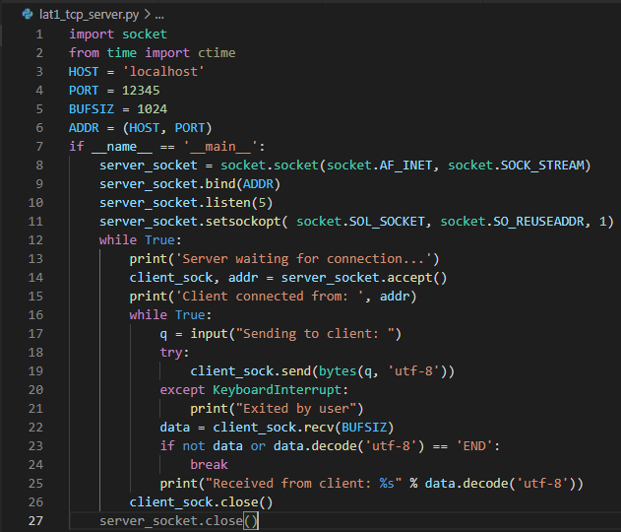Click AF_INET on line 8
Image resolution: width=621 pixels, height=532 pixels.
pyautogui.click(x=405, y=166)
